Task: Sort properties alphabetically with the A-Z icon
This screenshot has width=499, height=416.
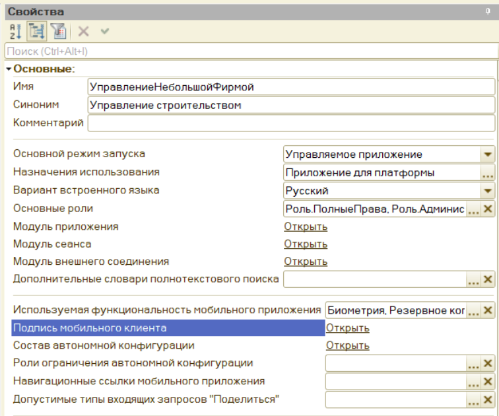Action: pos(15,30)
